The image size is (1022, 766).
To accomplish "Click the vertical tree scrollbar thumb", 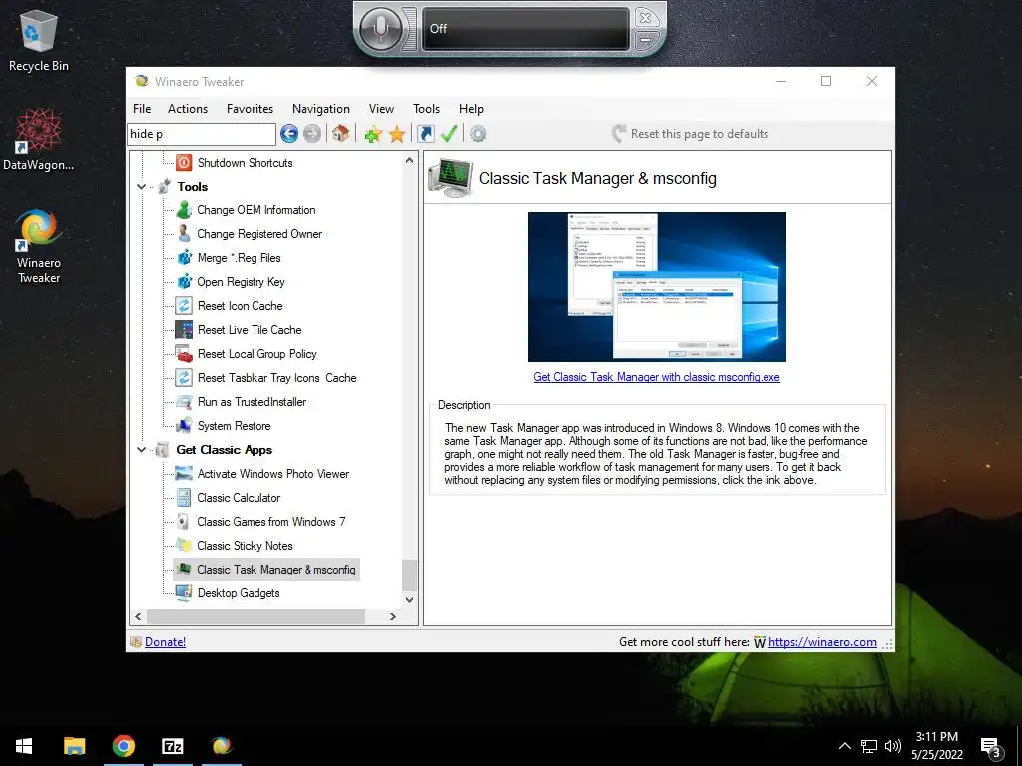I will (x=409, y=575).
